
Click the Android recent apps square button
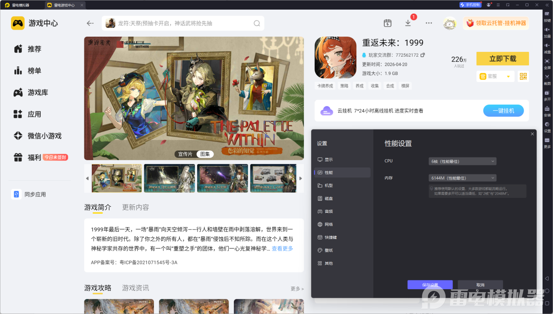[547, 303]
